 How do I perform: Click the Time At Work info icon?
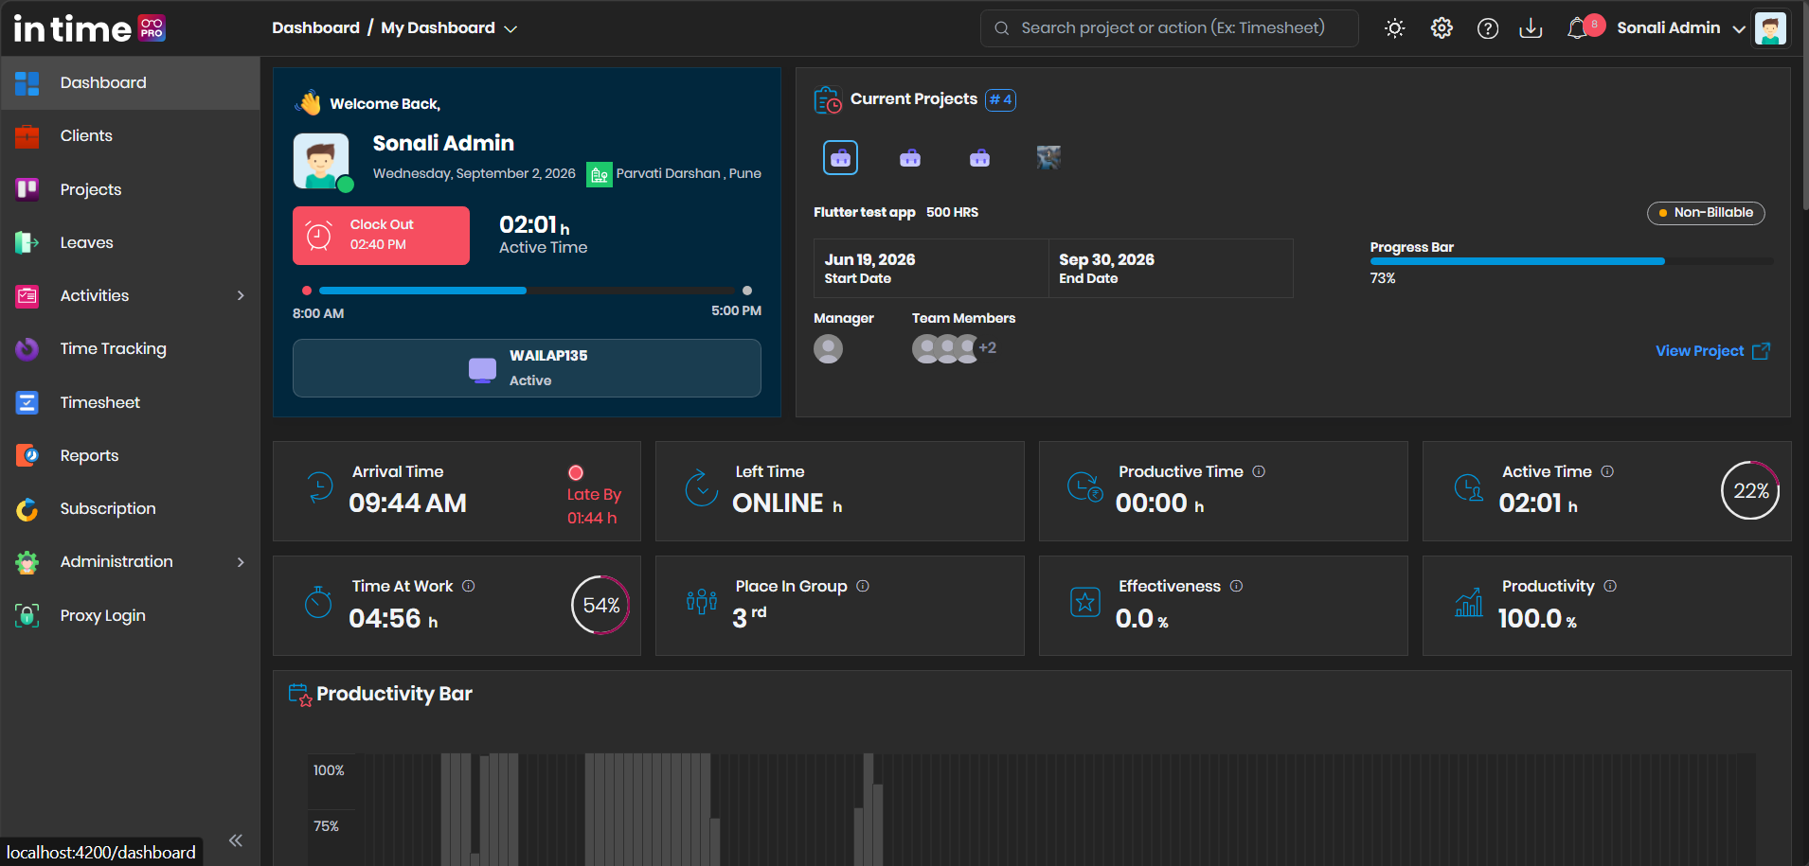pyautogui.click(x=468, y=586)
